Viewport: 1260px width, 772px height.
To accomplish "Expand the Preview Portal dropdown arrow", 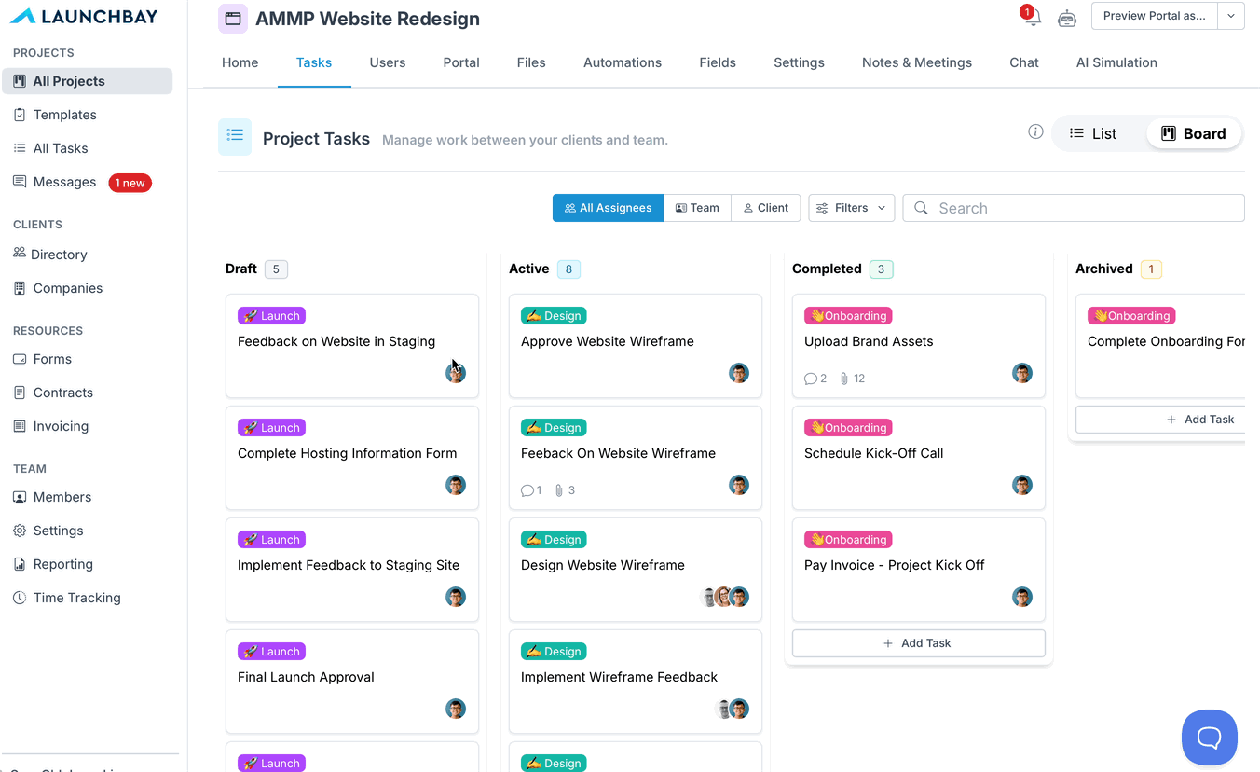I will [x=1231, y=16].
